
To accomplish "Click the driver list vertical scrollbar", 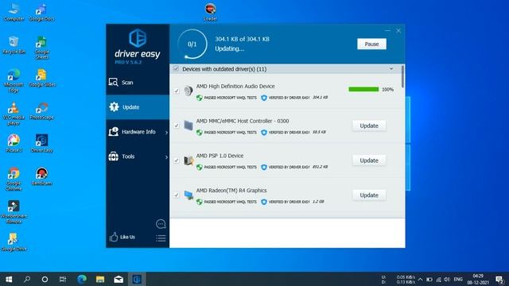I will 403,76.
